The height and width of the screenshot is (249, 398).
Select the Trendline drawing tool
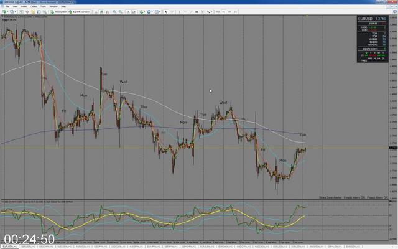click(191, 12)
